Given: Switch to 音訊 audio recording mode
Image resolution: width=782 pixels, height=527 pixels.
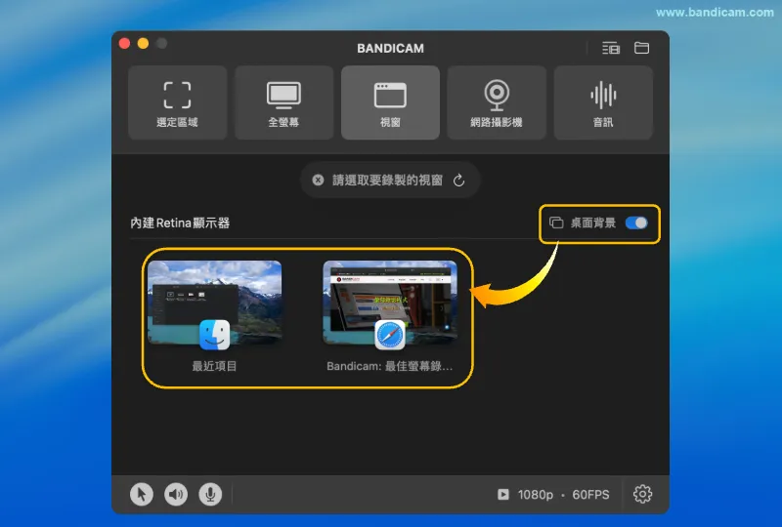Looking at the screenshot, I should click(603, 102).
